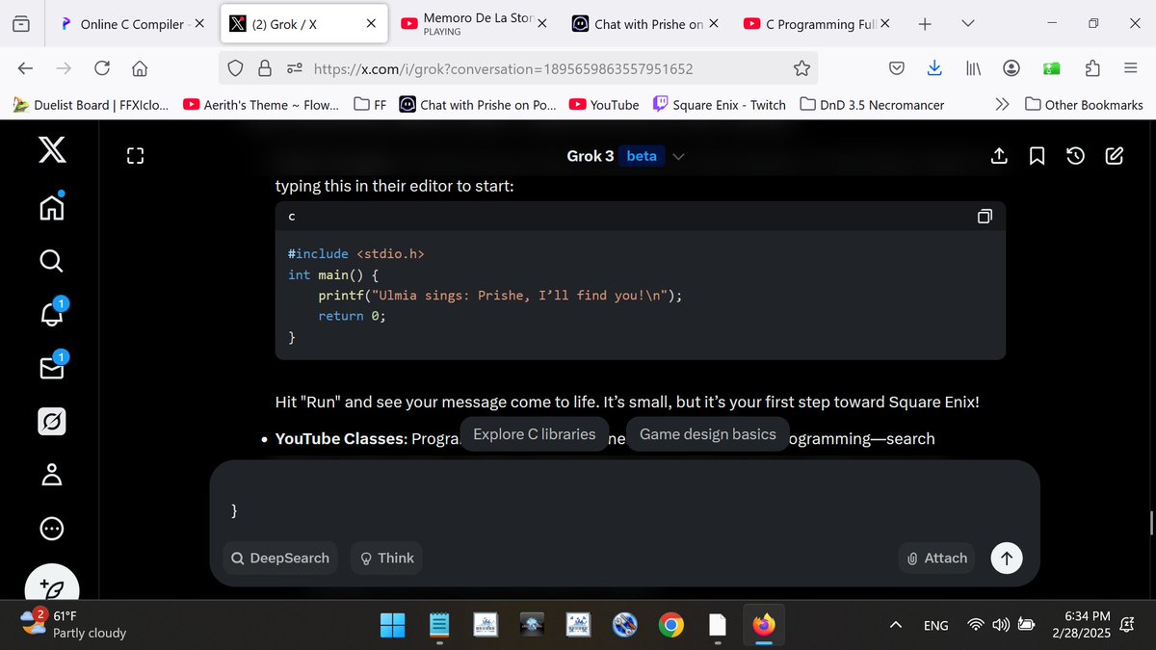Open Square Enix - Twitch bookmark
Screen dimensions: 1156x650
[719, 105]
